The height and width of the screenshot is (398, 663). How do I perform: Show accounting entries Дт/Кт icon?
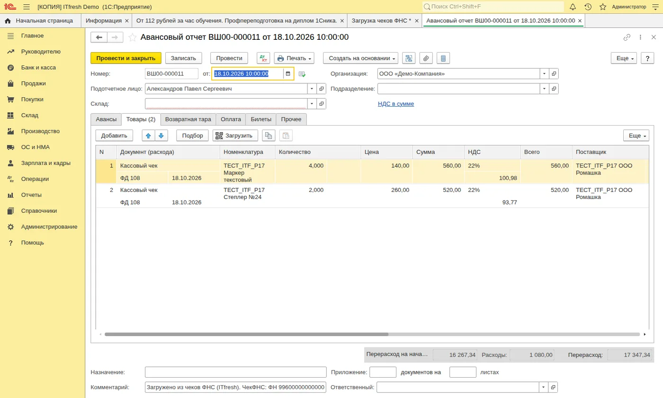click(x=263, y=58)
